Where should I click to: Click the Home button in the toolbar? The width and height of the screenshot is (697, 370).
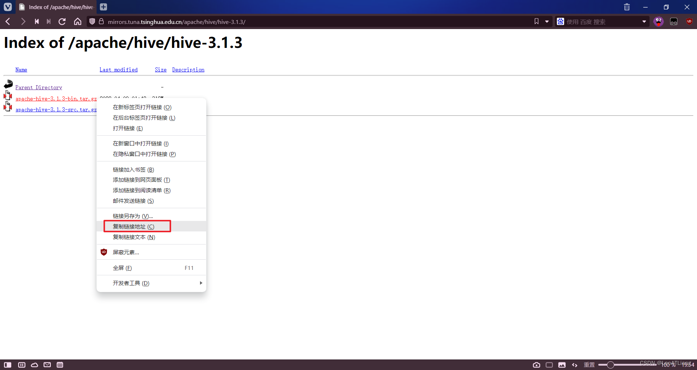77,21
